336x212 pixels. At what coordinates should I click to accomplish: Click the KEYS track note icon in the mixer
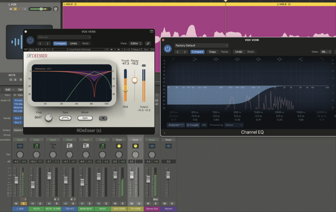point(36,146)
